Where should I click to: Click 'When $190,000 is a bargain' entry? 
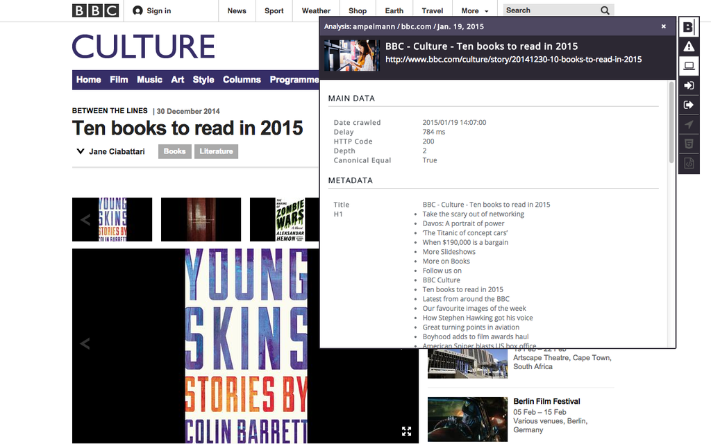click(x=465, y=242)
